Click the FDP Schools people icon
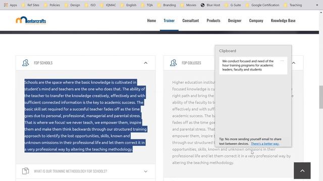Viewport: 323px width, 181px height. (x=26, y=63)
